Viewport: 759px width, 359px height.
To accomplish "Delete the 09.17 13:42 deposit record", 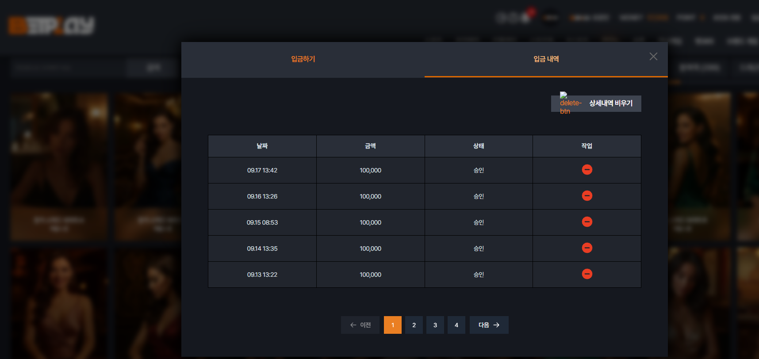I will [x=587, y=170].
